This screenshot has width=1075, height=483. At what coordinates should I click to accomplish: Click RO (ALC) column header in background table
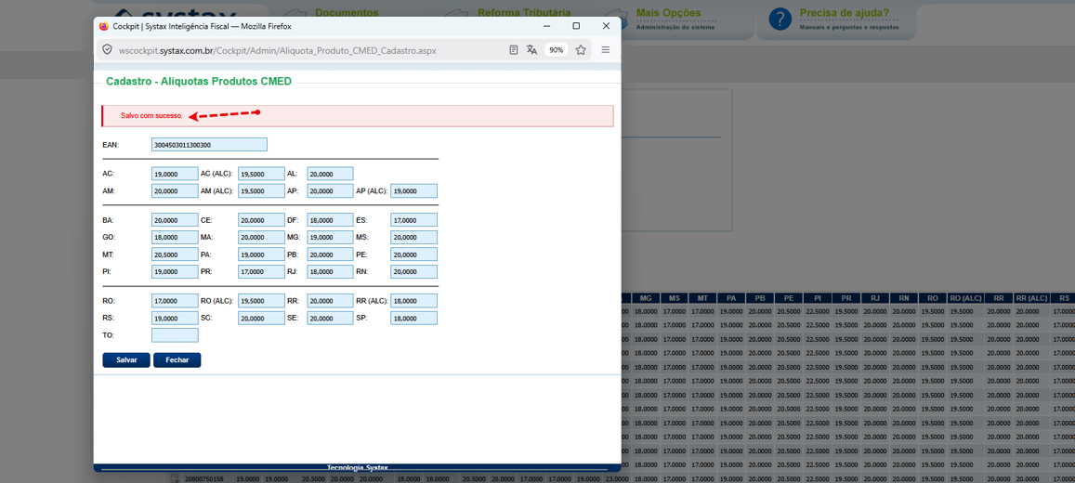click(966, 298)
